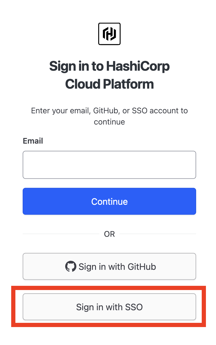This screenshot has height=345, width=216.
Task: Click the divider line right of OR
Action: coord(158,234)
